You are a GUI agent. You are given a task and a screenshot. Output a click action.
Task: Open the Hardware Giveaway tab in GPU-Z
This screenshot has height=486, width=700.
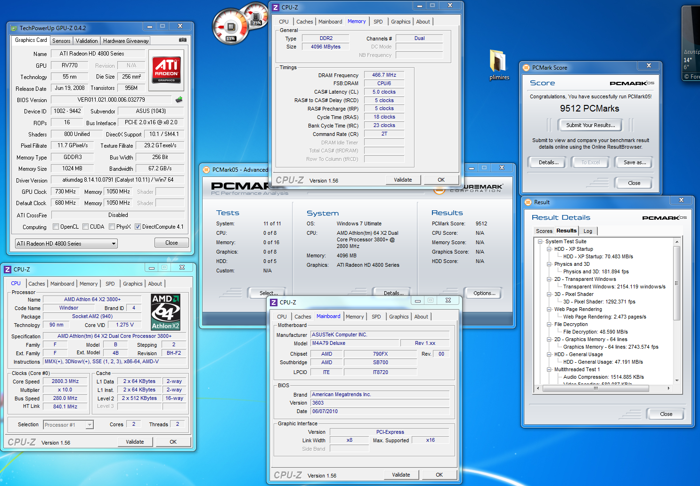pyautogui.click(x=126, y=41)
